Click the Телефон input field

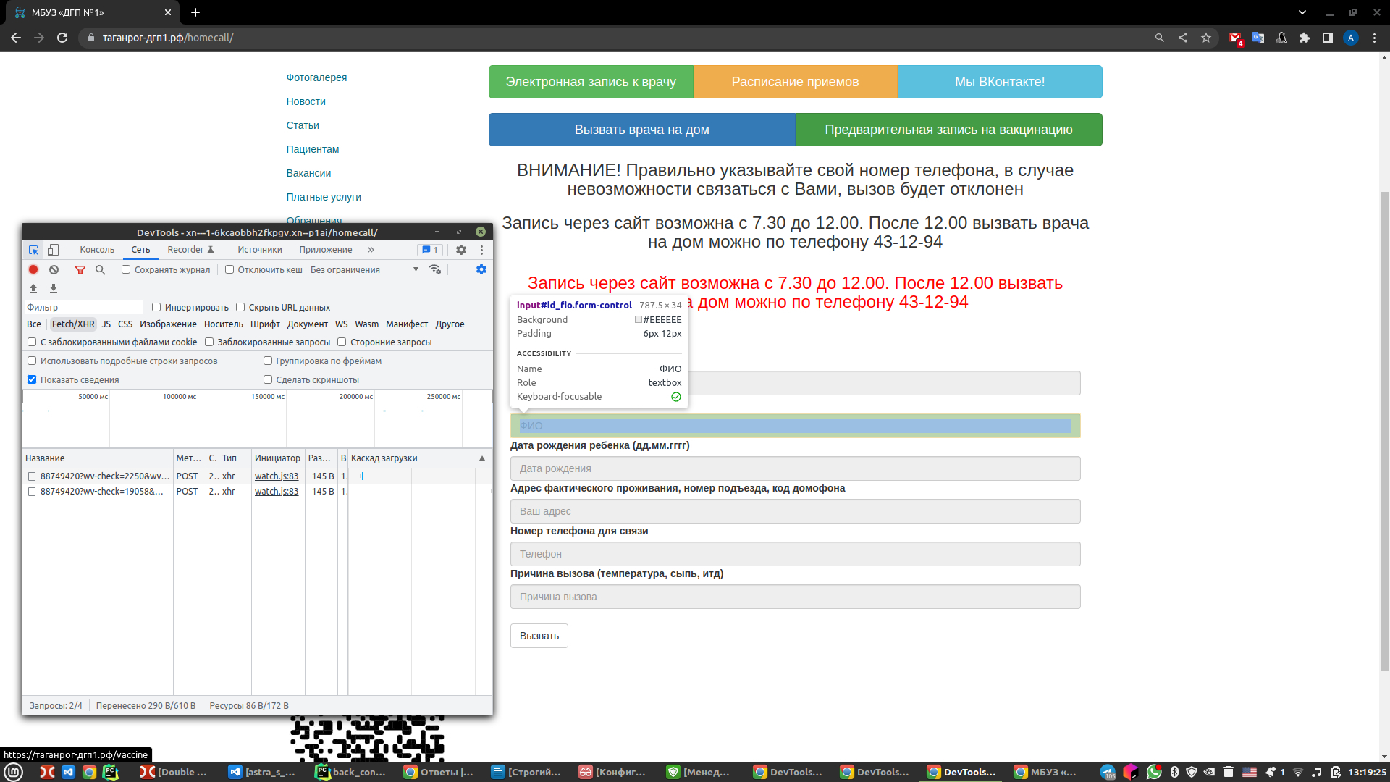pyautogui.click(x=795, y=554)
